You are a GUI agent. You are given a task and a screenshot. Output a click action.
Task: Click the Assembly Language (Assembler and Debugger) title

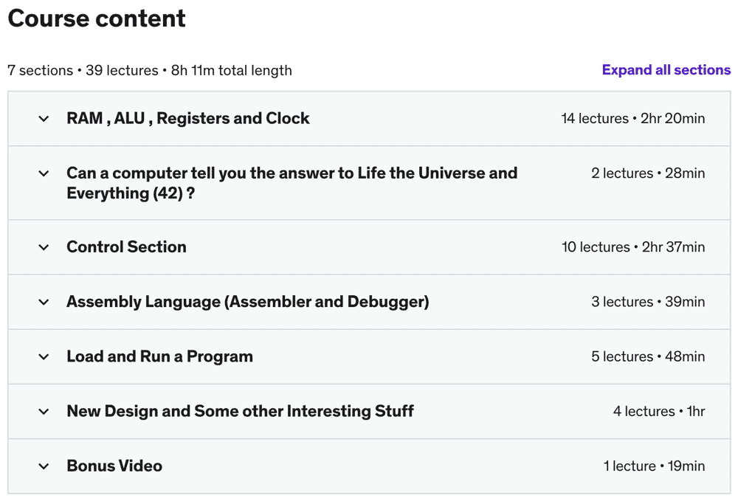click(x=247, y=302)
